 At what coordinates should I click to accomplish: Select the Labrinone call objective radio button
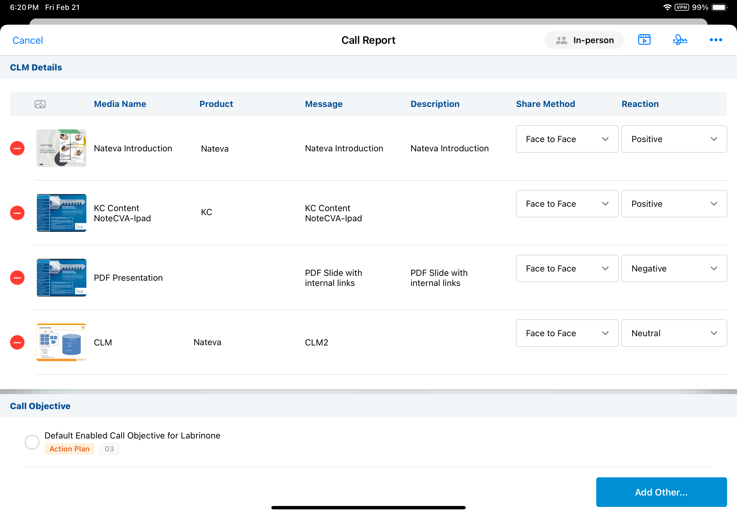[32, 442]
